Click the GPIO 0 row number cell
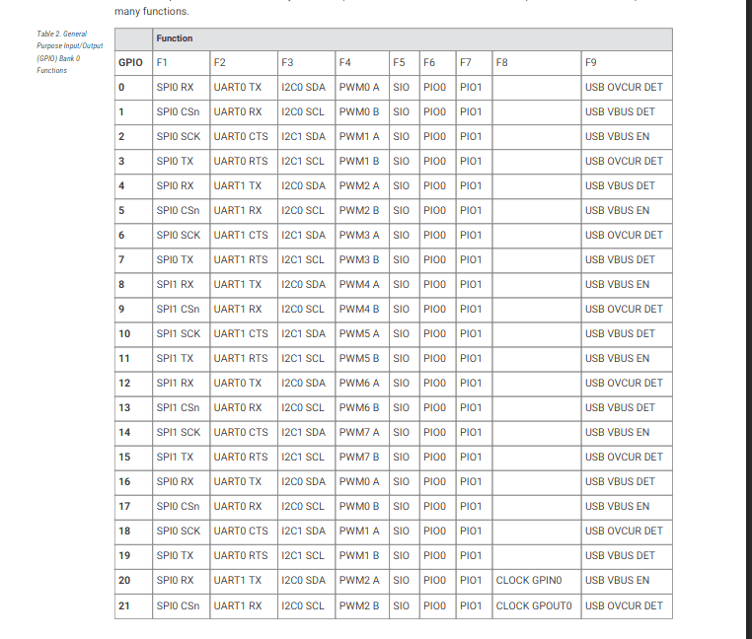Screen dimensions: 752x639 pyautogui.click(x=122, y=87)
